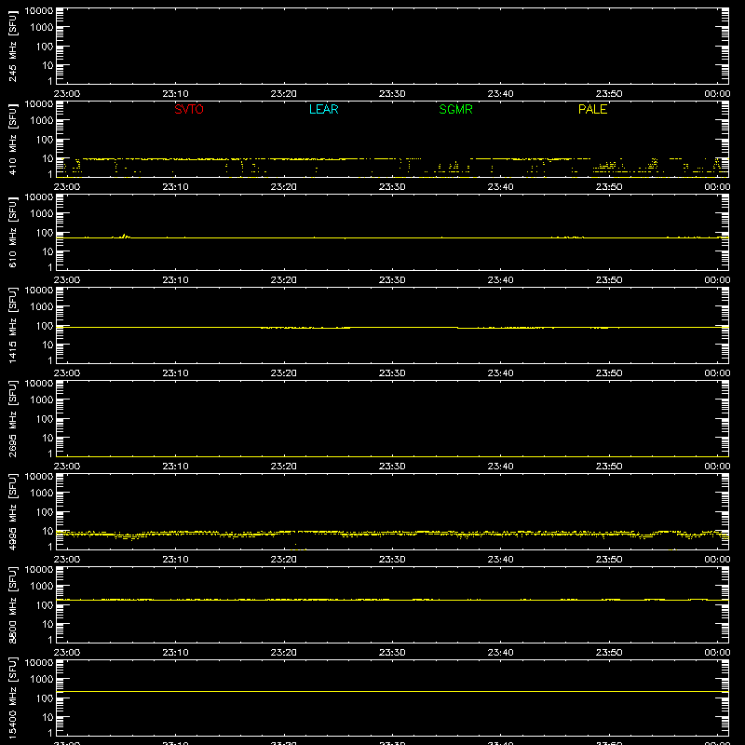Click the 1000 tick in 2695 MHz panel

(42, 400)
